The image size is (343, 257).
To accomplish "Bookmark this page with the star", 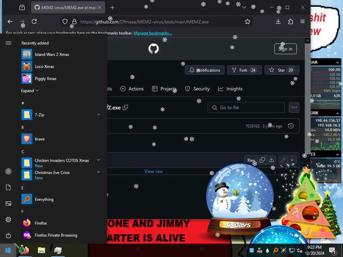I will (x=248, y=21).
